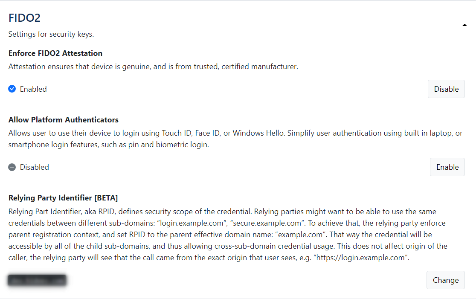This screenshot has width=476, height=299.
Task: Disable FIDO2 attestation enforcement
Action: (446, 89)
